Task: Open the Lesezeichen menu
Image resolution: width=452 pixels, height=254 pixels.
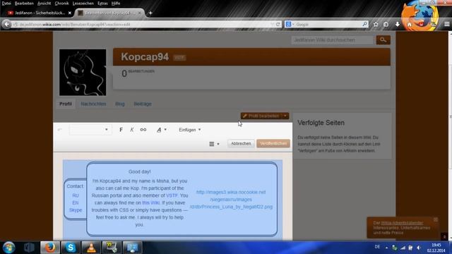Action: point(83,4)
